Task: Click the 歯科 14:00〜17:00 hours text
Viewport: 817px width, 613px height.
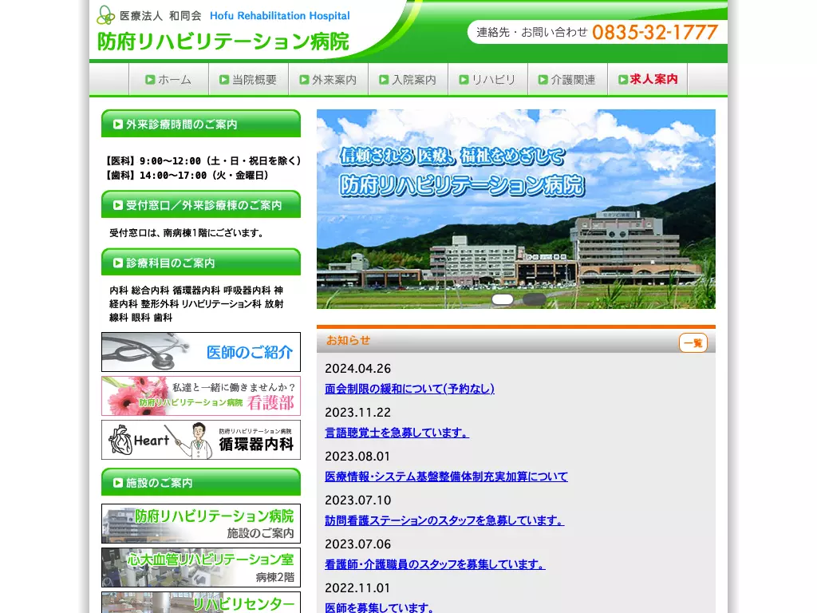Action: point(187,176)
